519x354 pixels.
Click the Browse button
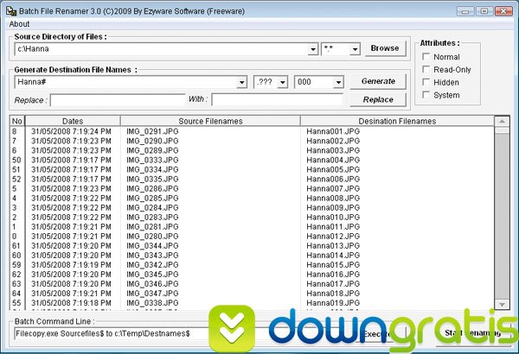click(385, 49)
